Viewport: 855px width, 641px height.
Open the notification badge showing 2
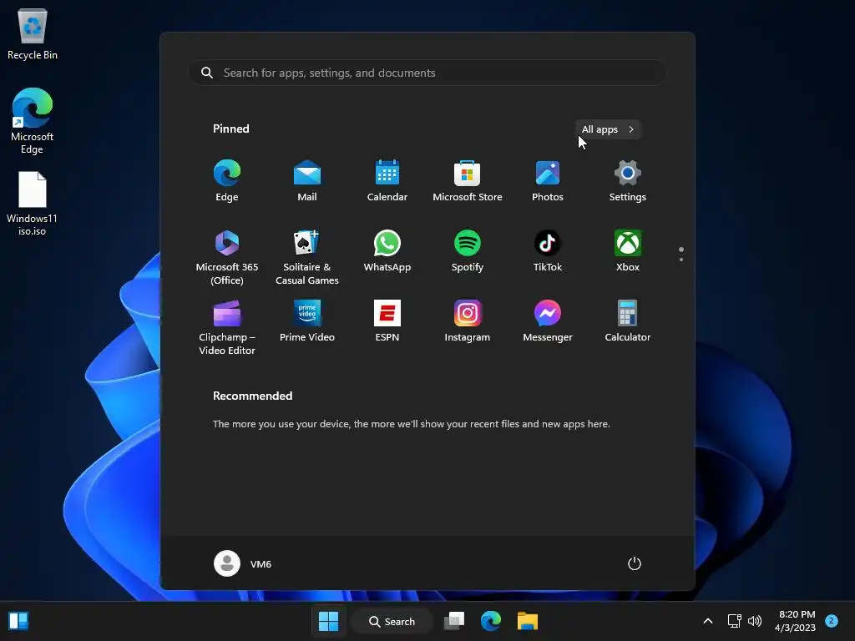(x=832, y=620)
